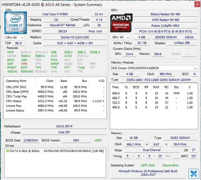Image resolution: width=201 pixels, height=180 pixels.
Task: Expand the Corsair memory module dropdown
Action: [154, 68]
